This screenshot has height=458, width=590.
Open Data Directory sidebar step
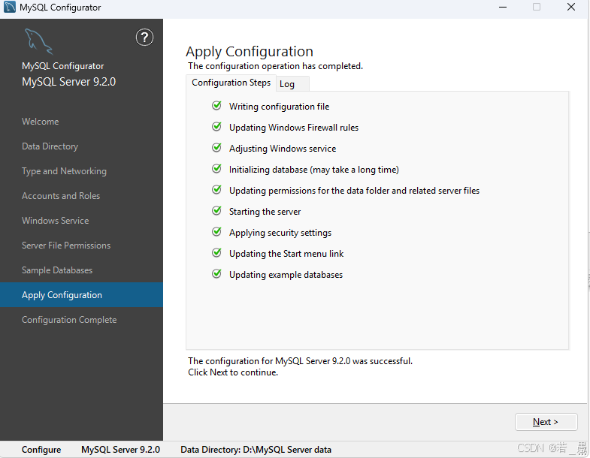(x=50, y=146)
